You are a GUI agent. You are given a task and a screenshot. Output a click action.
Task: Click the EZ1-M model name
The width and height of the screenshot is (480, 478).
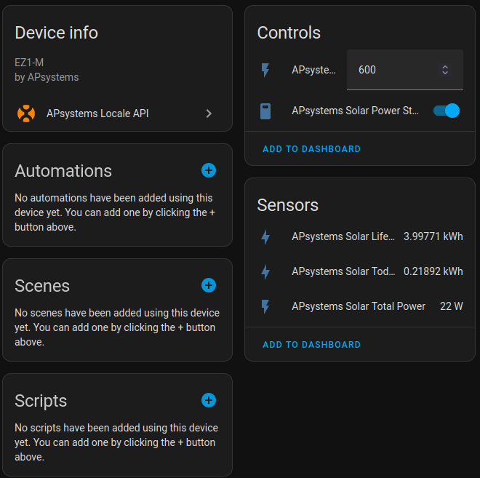coord(29,63)
